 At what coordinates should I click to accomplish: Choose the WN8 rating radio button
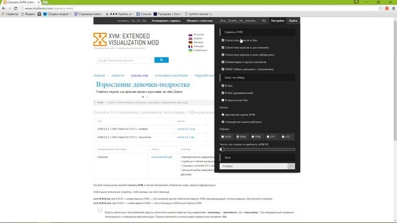238,137
